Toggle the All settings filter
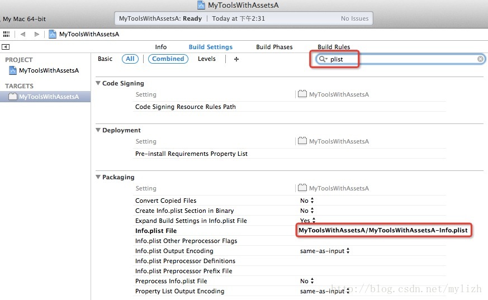Viewport: 488px width, 300px height. coord(130,59)
